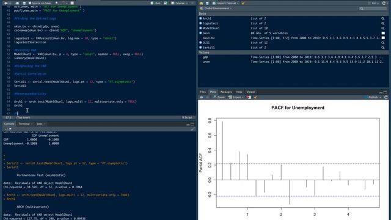
Task: Switch to the Files tab
Action: (203, 92)
